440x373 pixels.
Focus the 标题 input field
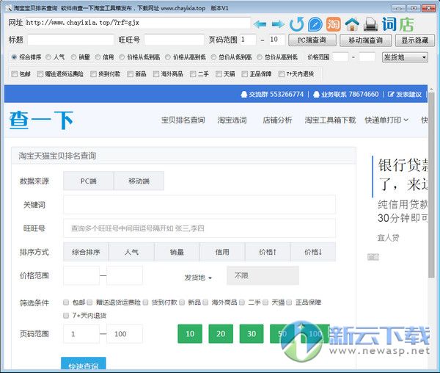[x=70, y=40]
